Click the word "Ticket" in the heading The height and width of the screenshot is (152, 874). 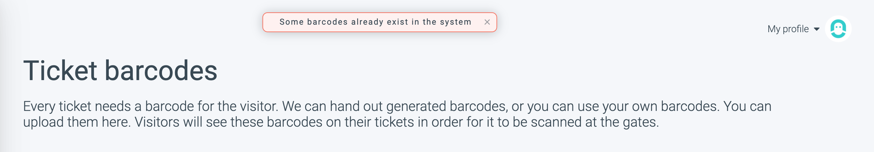click(x=60, y=71)
